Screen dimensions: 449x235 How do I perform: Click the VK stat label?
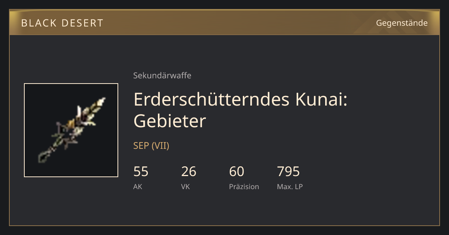185,187
